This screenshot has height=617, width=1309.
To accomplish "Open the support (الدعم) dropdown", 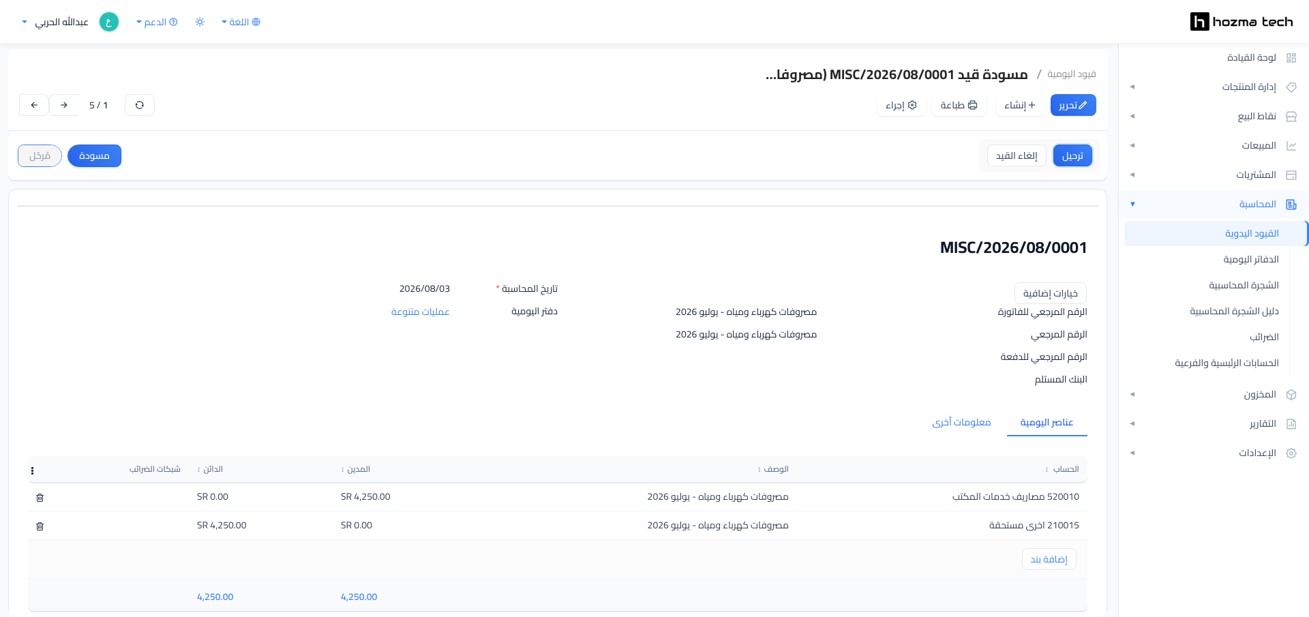I will point(157,22).
